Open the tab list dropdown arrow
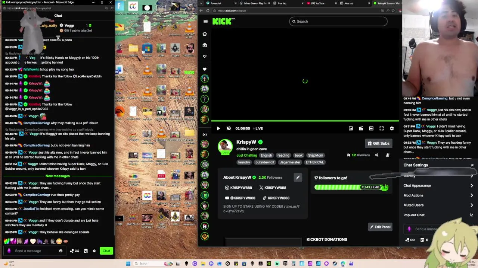Viewport: 478px width, 268px height. tap(200, 3)
